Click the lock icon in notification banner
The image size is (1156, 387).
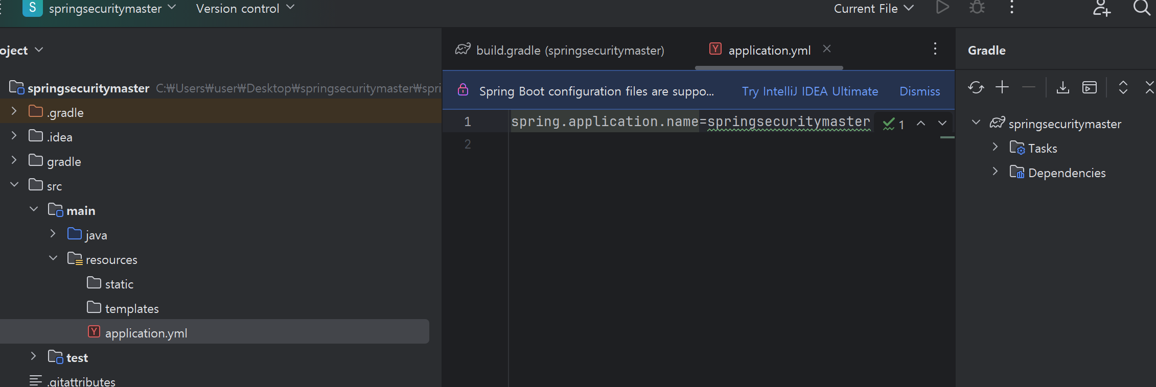(463, 89)
